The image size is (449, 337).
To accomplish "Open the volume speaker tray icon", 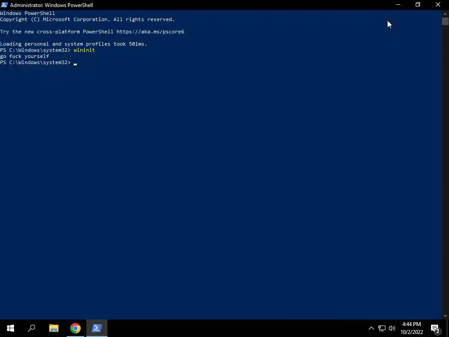I will coord(392,328).
